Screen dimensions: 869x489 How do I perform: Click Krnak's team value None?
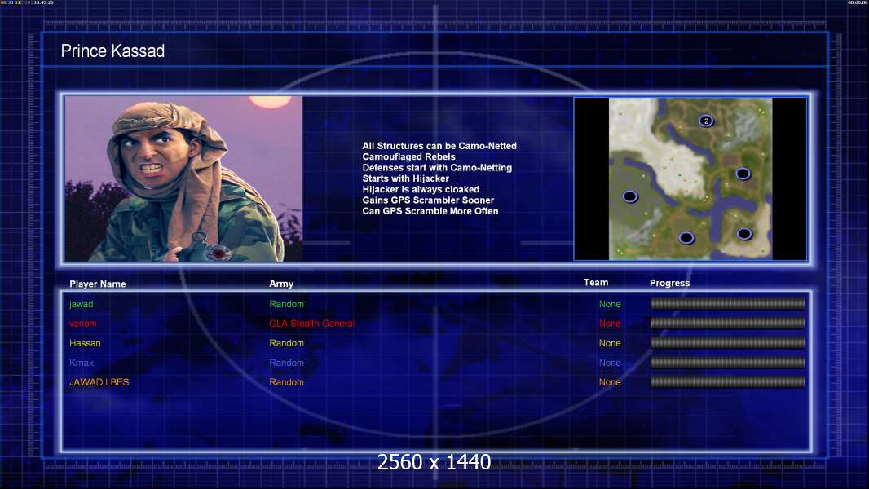click(x=610, y=363)
